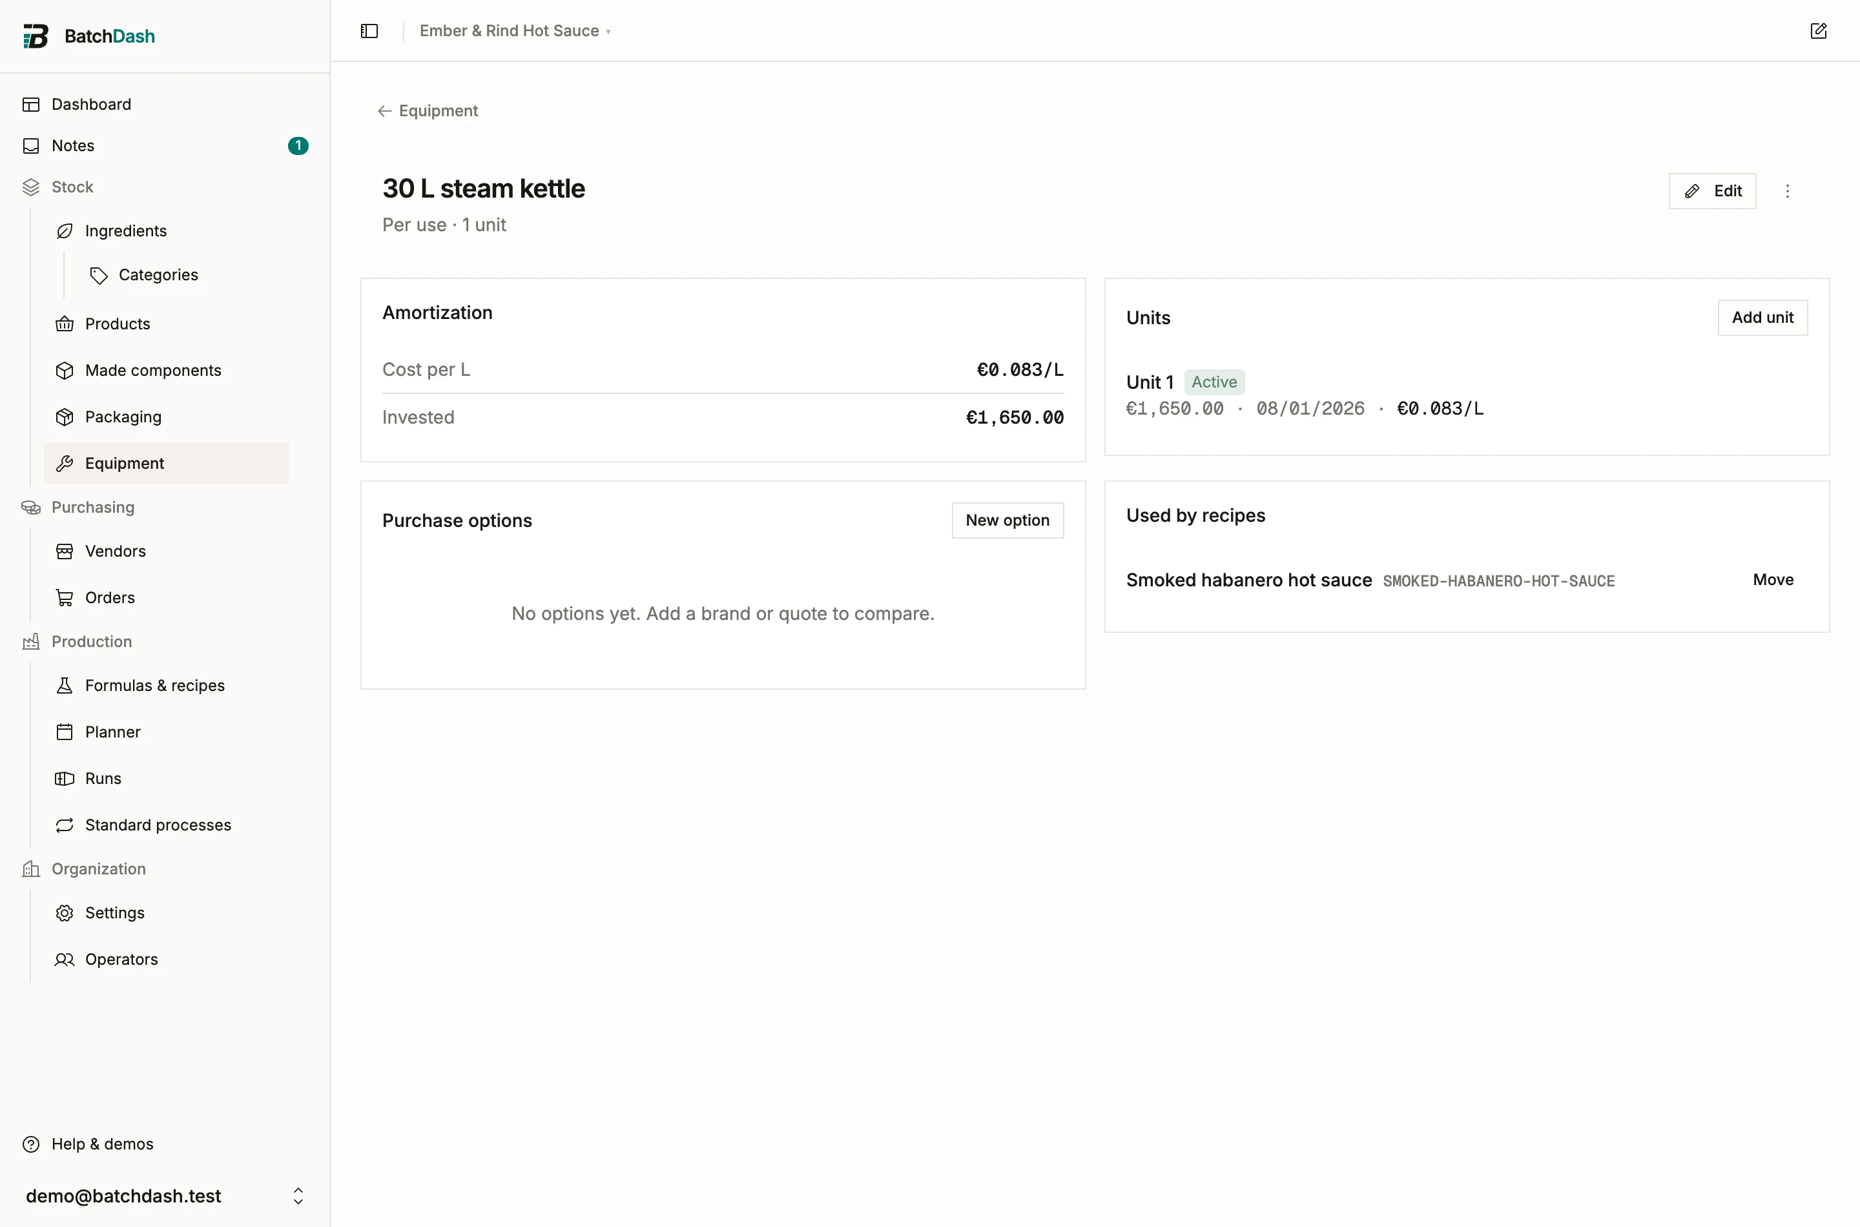Open the three-dot more options menu

click(x=1787, y=191)
